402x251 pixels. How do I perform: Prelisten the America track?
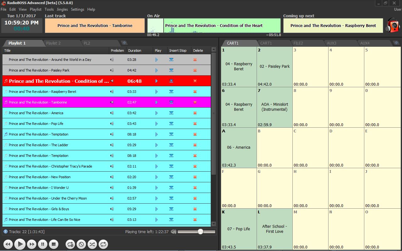click(x=112, y=113)
